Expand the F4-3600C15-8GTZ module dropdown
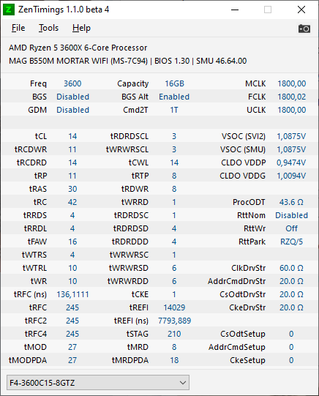 coord(98,382)
